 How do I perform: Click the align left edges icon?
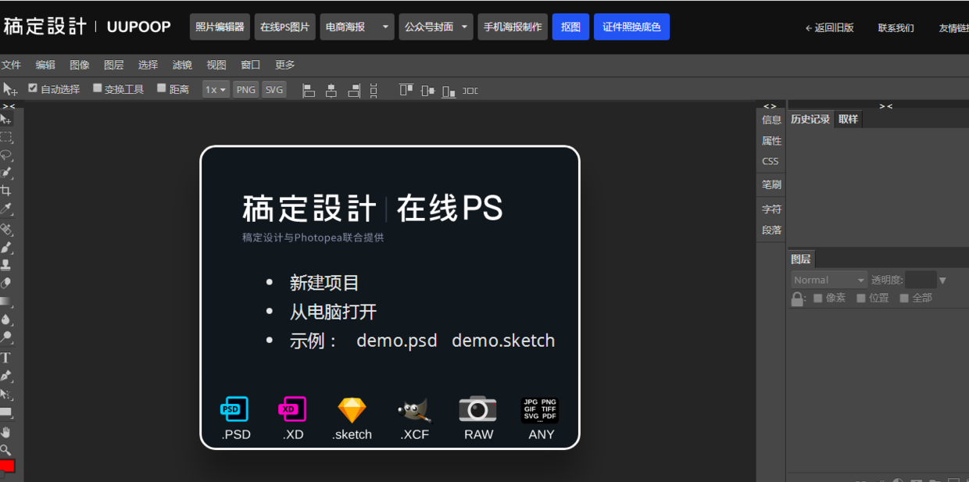(309, 91)
